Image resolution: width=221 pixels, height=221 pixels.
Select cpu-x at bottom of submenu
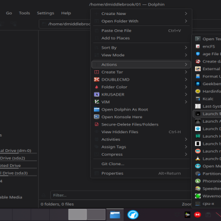tap(207, 203)
